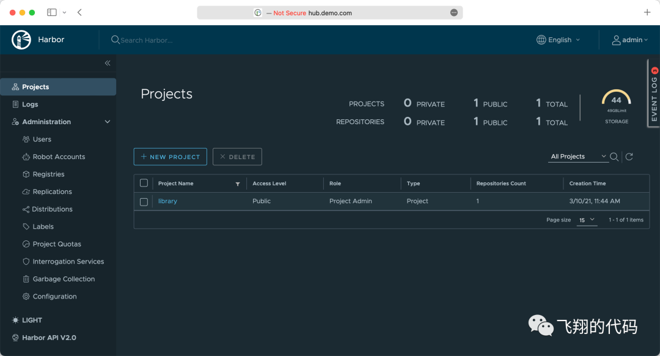Click the Configuration gear icon

[x=26, y=297]
